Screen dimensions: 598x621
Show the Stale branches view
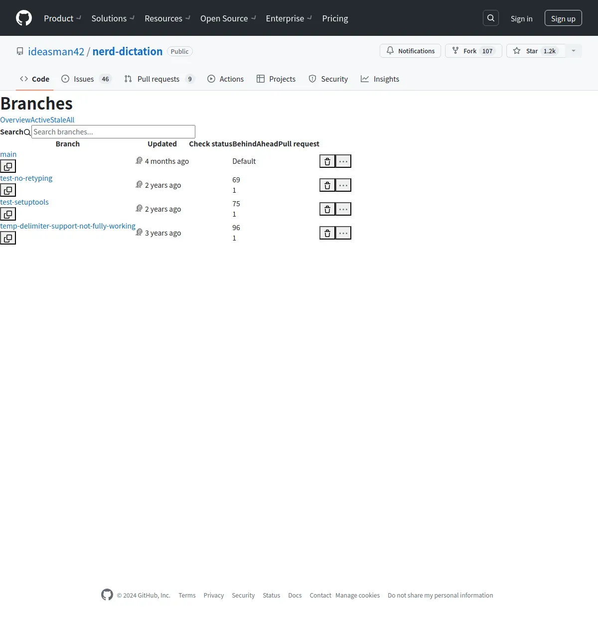point(58,120)
